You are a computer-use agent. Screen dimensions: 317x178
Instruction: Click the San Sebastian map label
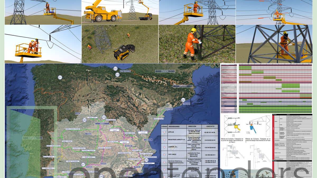point(125,71)
